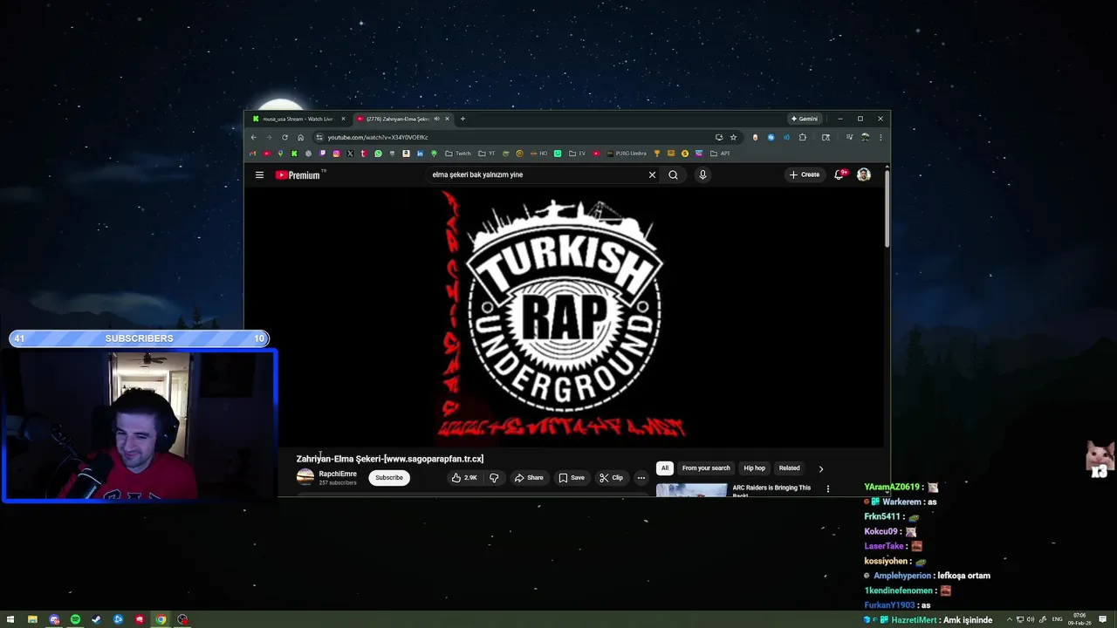Open Chrome from the taskbar

[x=161, y=619]
